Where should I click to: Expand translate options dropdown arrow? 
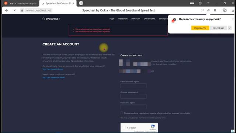229,28
